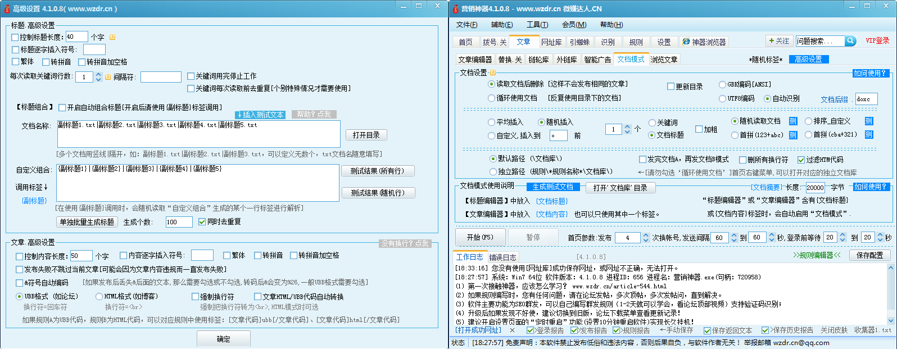Image resolution: width=897 pixels, height=349 pixels.
Task: Click the {副标题} tag link
Action: click(x=34, y=201)
